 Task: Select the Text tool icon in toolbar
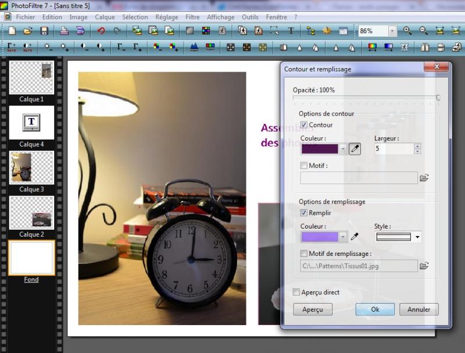(291, 31)
